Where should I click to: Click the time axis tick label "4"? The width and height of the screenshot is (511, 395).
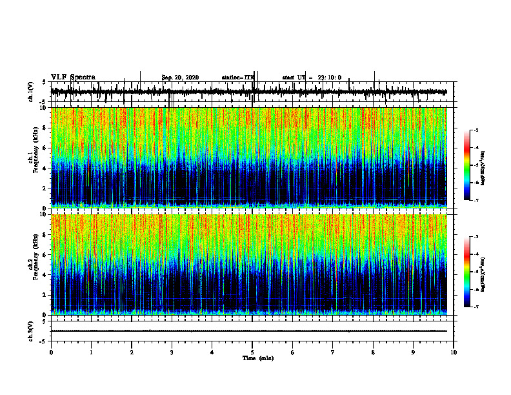point(212,352)
